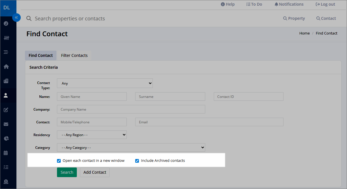Open the Contact Type dropdown

click(105, 83)
